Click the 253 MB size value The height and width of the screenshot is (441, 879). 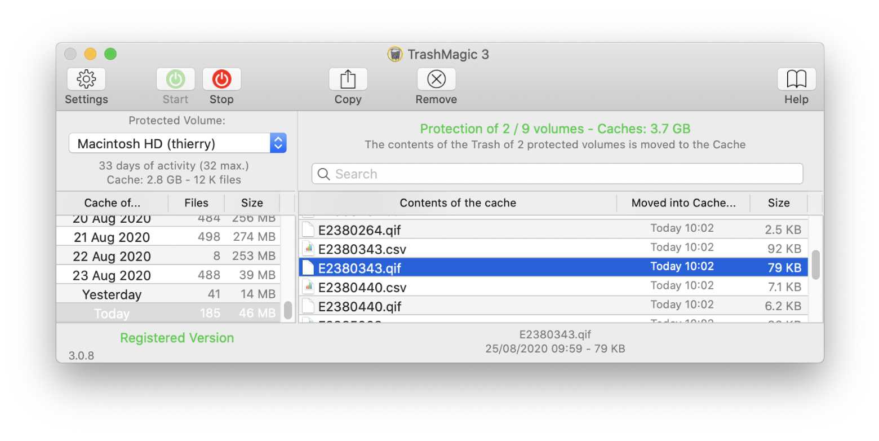254,256
